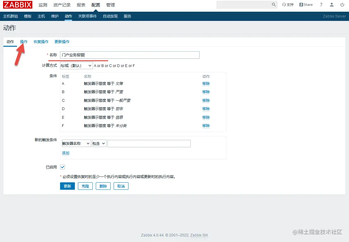This screenshot has width=349, height=242.
Task: Remove condition B 严重
Action: 206,92
